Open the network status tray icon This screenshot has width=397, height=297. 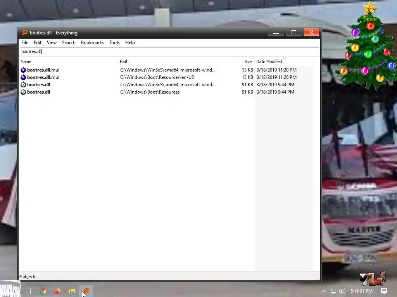pos(333,291)
